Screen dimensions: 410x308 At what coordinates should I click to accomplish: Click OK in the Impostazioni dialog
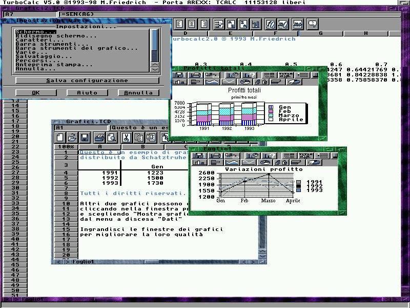coord(35,93)
